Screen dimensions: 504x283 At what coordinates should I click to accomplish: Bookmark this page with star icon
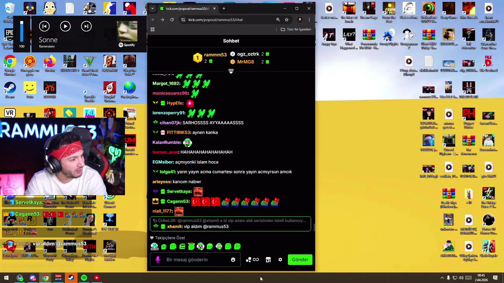(287, 20)
